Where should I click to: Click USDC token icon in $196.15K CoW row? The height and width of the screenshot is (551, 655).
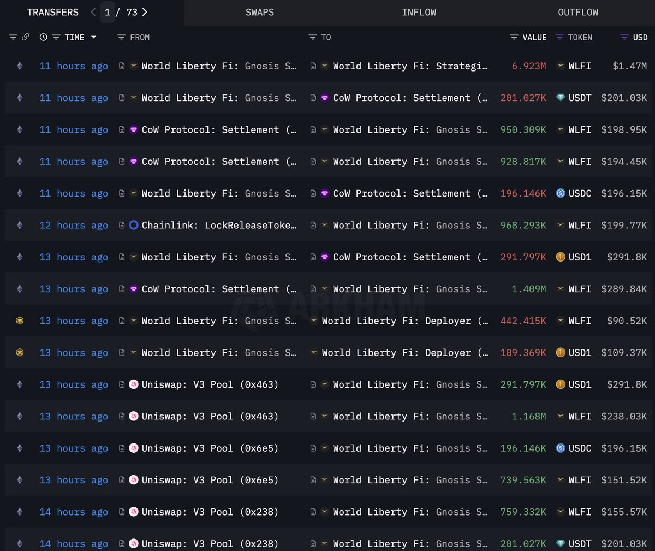point(561,193)
